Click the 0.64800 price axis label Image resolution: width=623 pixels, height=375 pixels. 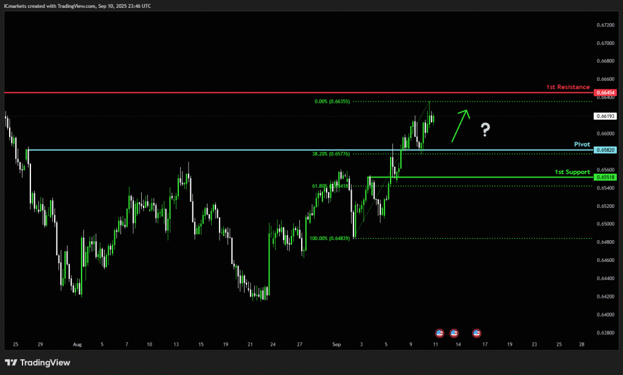point(605,242)
